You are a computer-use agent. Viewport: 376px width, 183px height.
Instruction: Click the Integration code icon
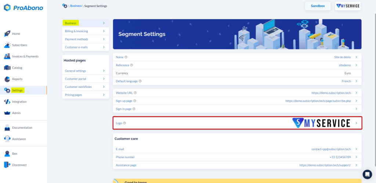point(7,102)
